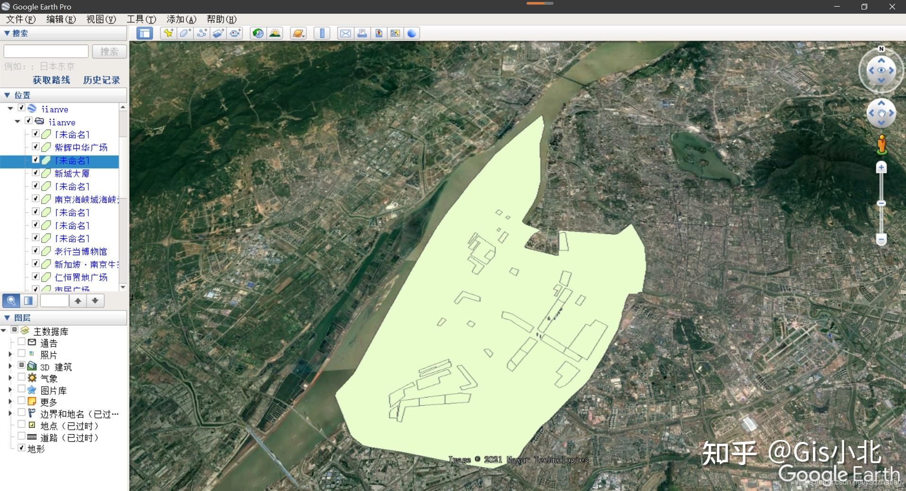Open the 获取路线 directions link
Viewport: 906px width, 491px height.
click(52, 80)
